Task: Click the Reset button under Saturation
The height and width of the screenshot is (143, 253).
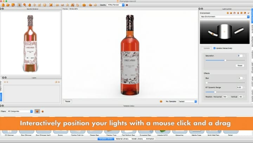Action: (240, 66)
